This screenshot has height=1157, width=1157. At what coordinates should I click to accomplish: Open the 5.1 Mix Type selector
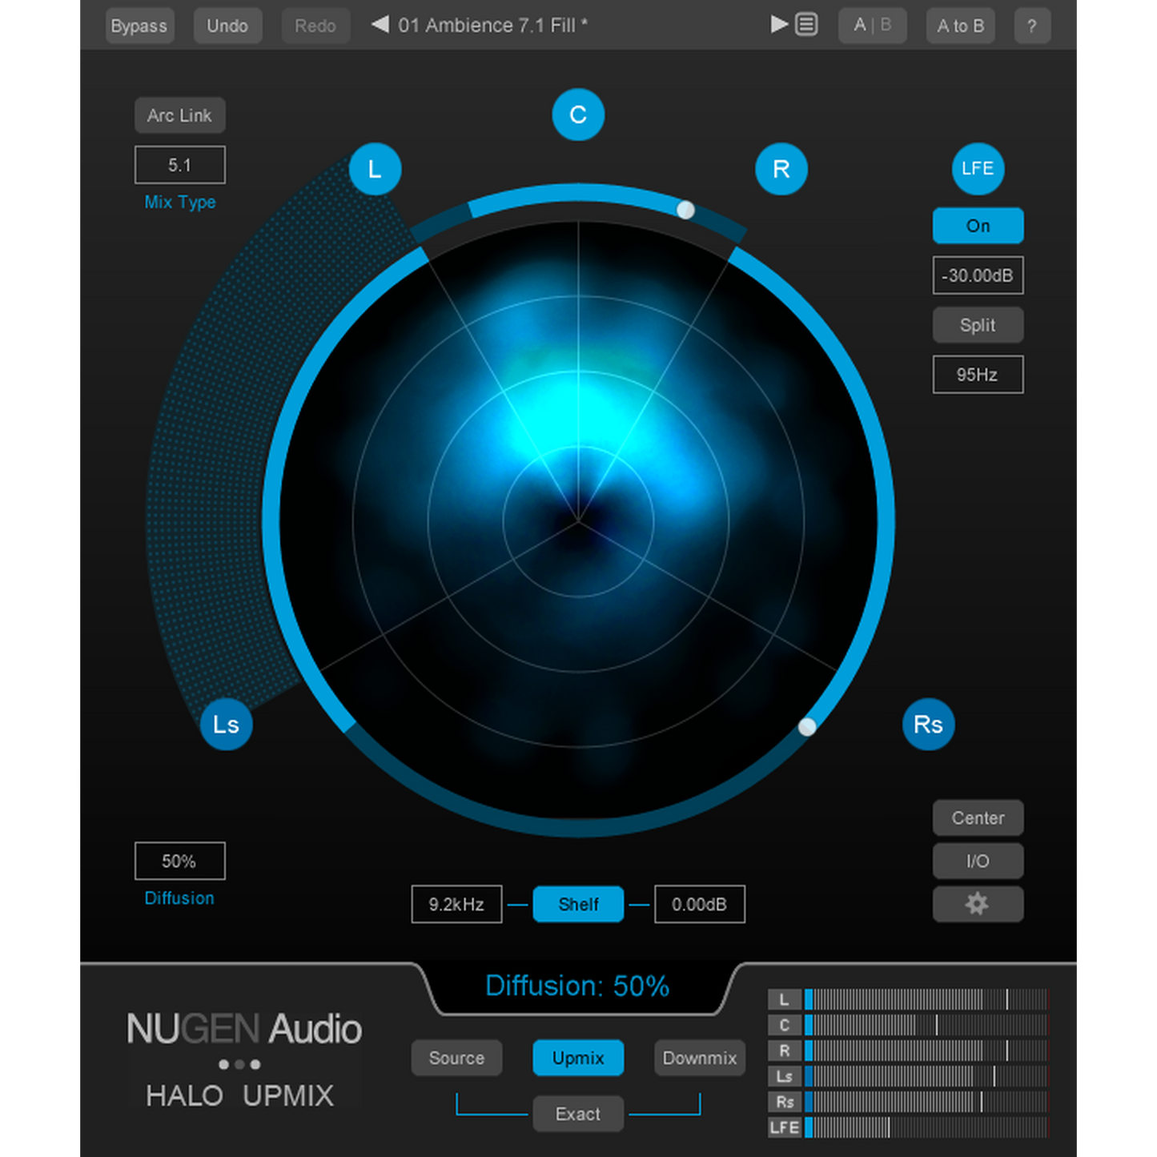[x=179, y=164]
